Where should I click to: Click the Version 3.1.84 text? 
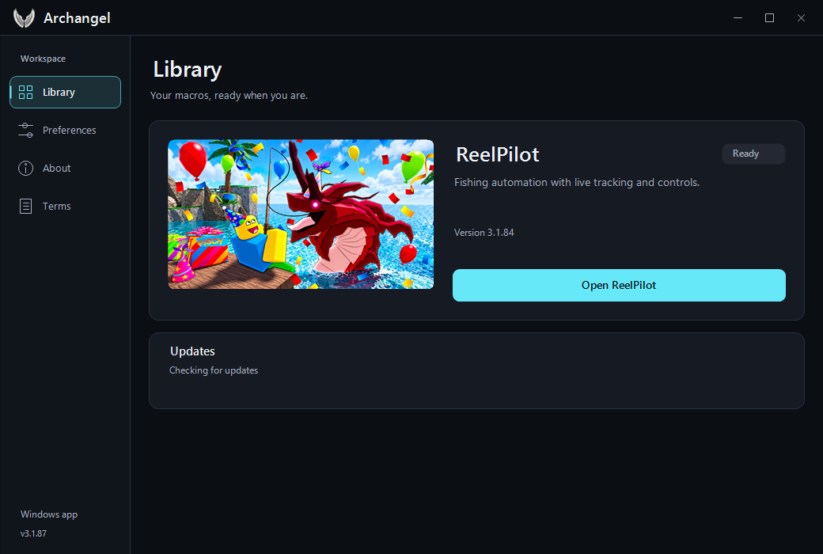click(484, 233)
